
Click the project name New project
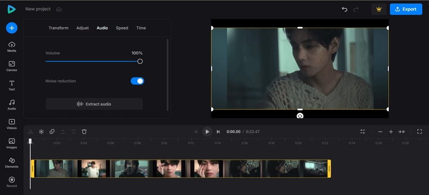click(38, 9)
